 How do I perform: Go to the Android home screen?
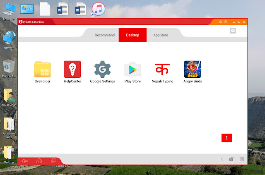(39, 161)
